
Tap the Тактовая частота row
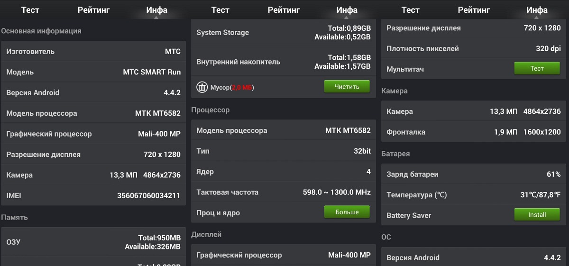coord(284,192)
